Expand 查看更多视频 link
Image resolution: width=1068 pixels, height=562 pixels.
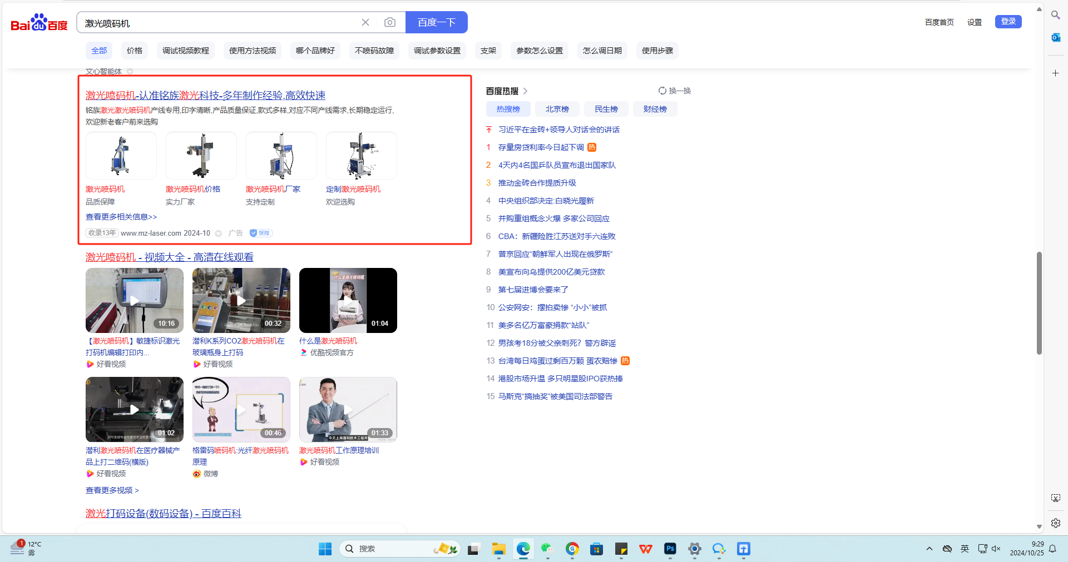click(112, 490)
